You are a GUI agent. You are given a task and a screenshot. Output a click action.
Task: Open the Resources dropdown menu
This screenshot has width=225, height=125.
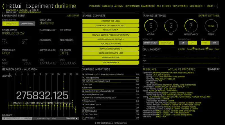pos(197,6)
